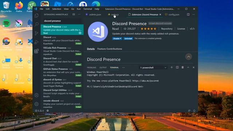Open the View menu
The image size is (233, 131).
coord(66,9)
